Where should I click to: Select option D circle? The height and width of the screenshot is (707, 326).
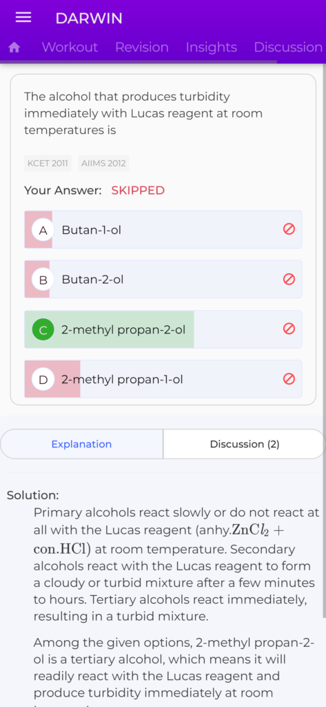click(x=43, y=380)
